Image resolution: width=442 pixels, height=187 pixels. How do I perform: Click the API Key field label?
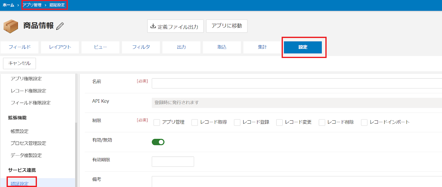pos(101,101)
